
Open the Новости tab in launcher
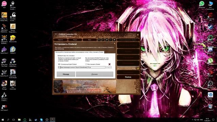pos(60,40)
